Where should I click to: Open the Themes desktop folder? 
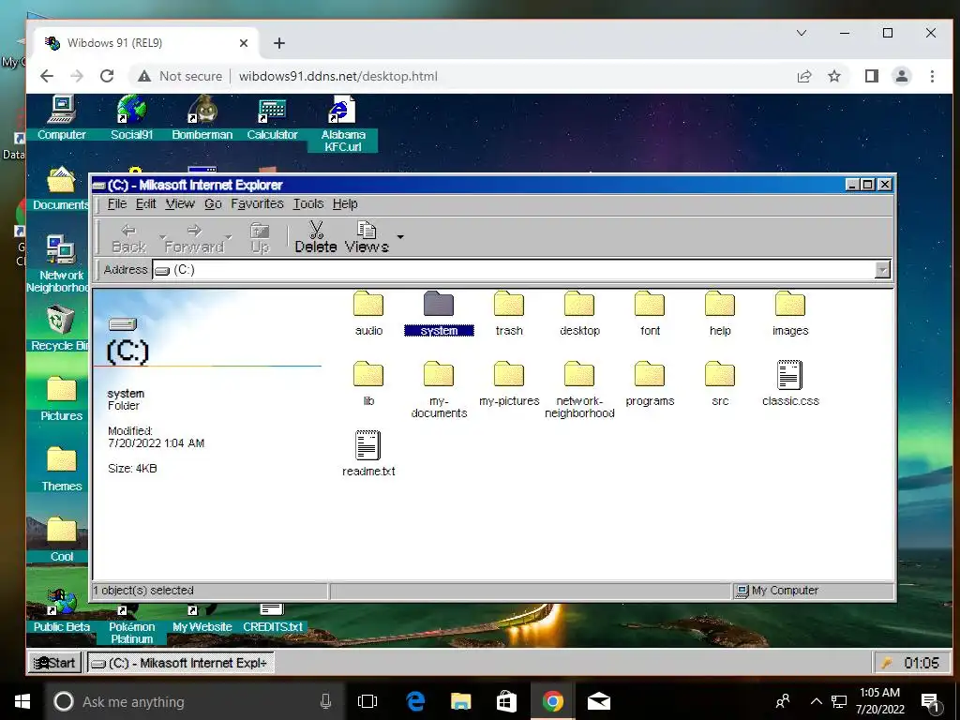[61, 469]
